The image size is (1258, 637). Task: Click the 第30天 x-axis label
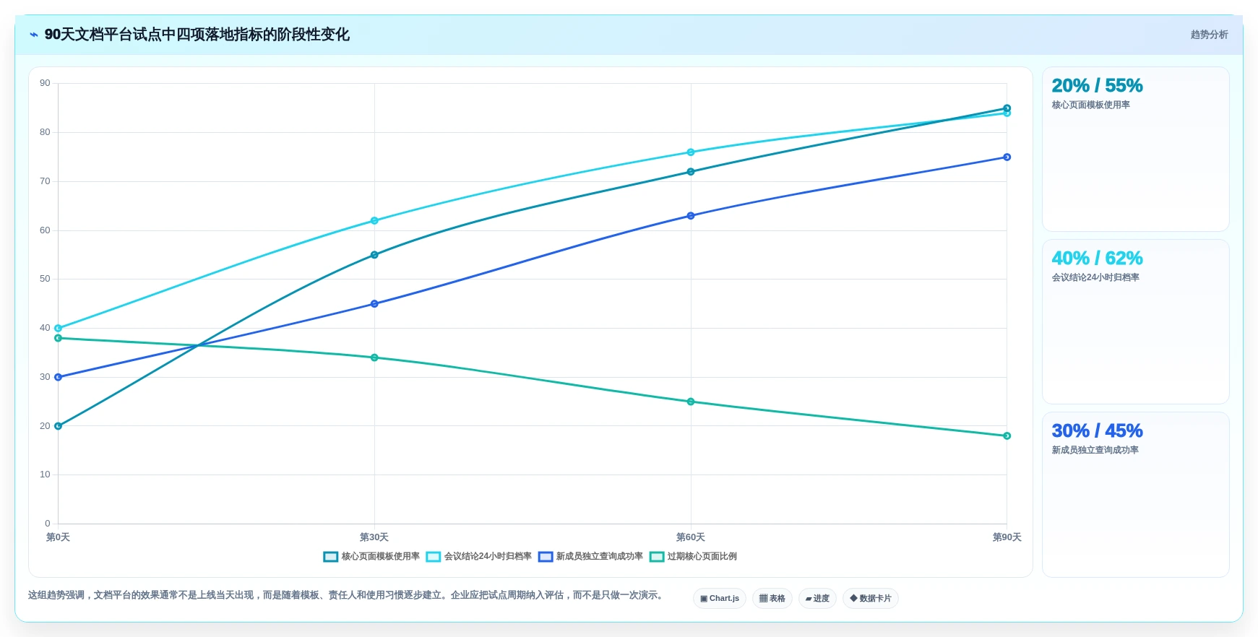pyautogui.click(x=374, y=537)
